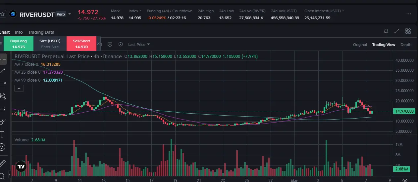Viewport: 418px width, 182px height.
Task: Expand chart to fullscreen with arrows icon
Action: pyautogui.click(x=397, y=31)
